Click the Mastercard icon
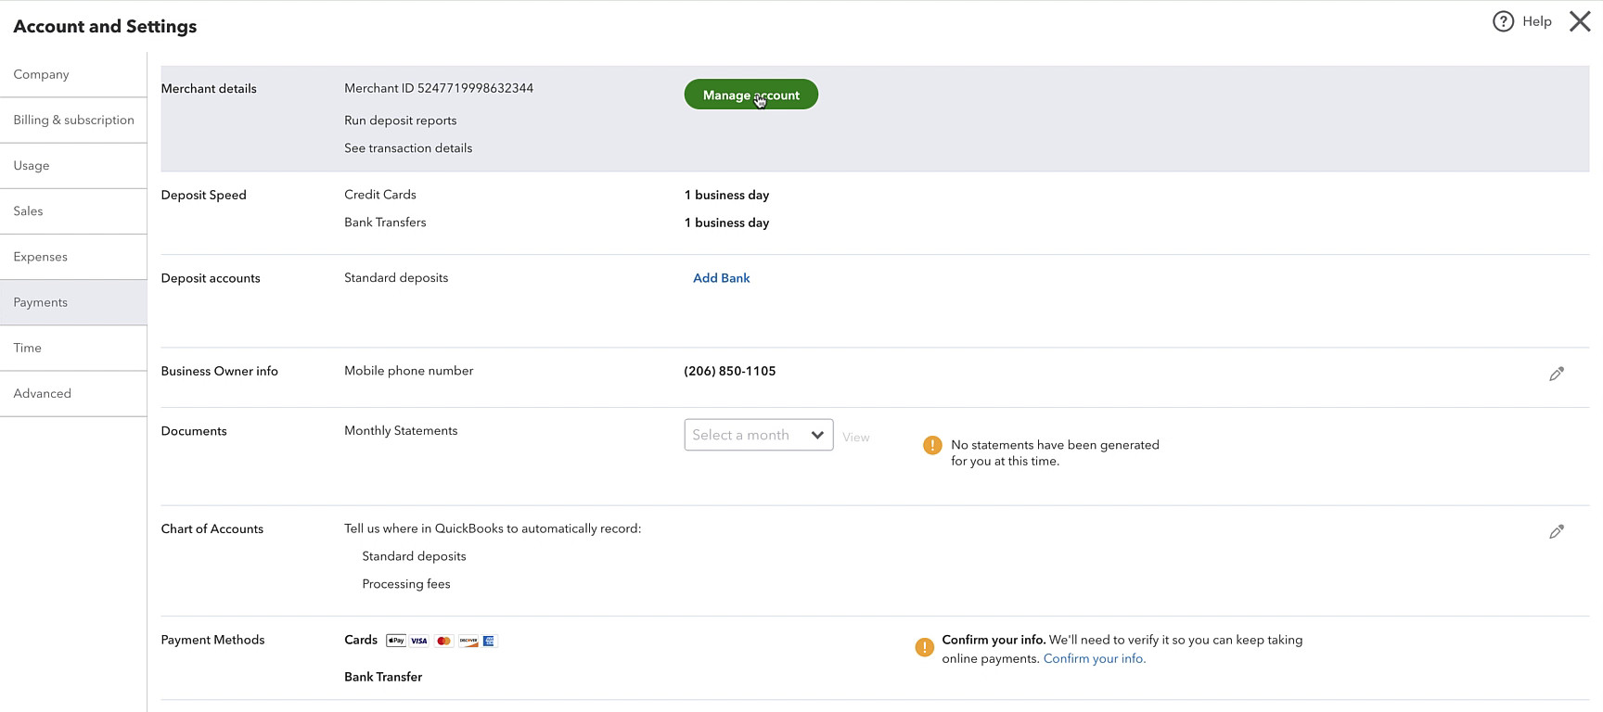The height and width of the screenshot is (712, 1603). pyautogui.click(x=443, y=641)
